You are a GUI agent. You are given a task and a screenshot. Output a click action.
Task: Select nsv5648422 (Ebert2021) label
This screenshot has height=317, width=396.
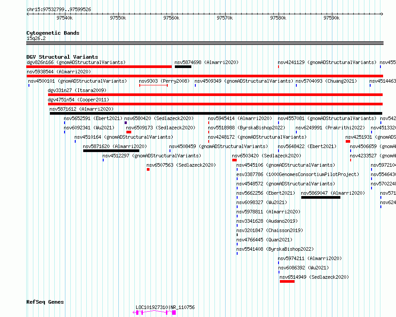click(x=307, y=146)
